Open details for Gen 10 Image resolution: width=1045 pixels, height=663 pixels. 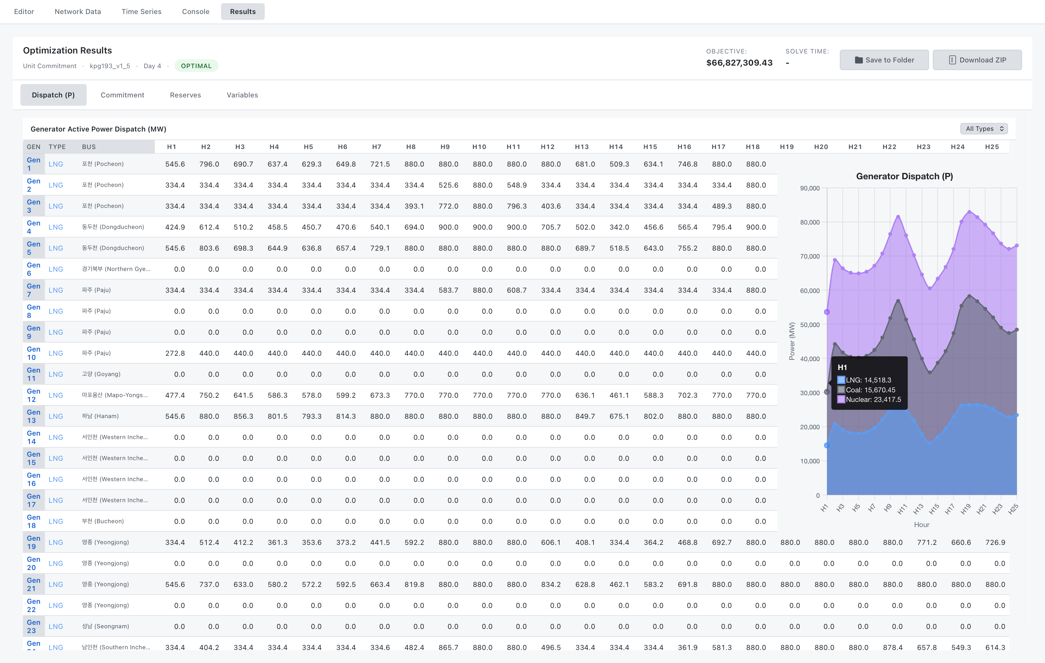point(33,353)
